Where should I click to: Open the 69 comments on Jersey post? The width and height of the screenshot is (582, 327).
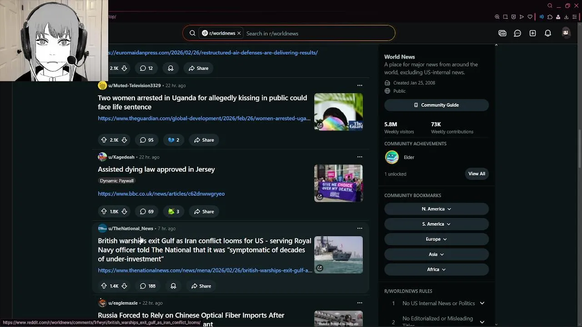tap(147, 211)
